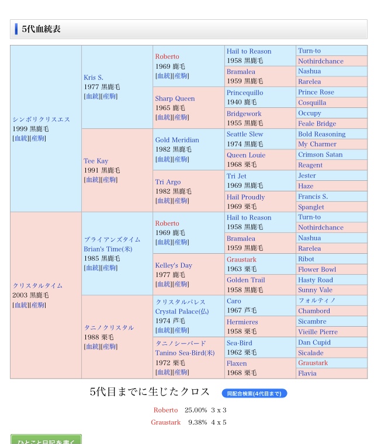Open the タニノクリスタル horse page
374x444 pixels.
click(109, 327)
